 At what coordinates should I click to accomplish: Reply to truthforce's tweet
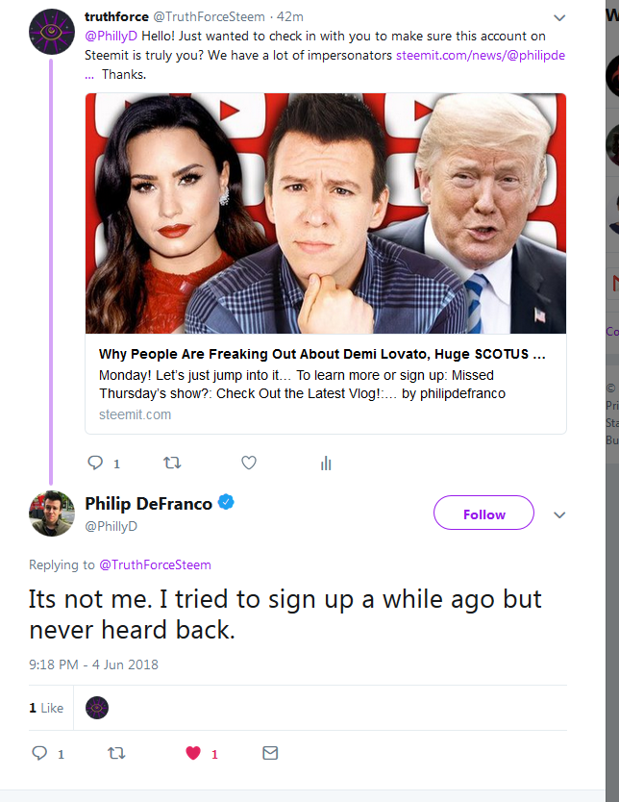pos(95,463)
